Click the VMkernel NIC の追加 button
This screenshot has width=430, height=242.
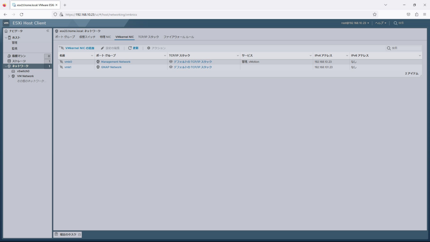[x=77, y=48]
